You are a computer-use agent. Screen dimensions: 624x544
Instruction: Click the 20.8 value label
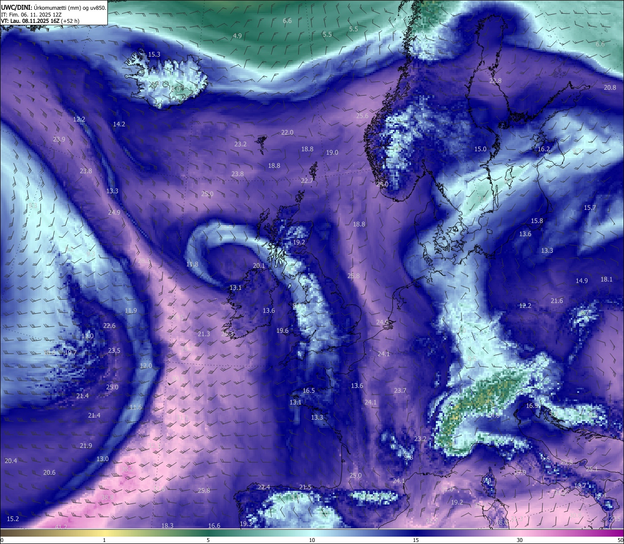coord(610,88)
